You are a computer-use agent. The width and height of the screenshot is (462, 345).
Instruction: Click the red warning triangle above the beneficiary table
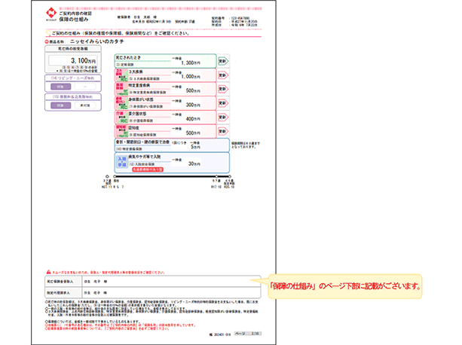point(49,272)
